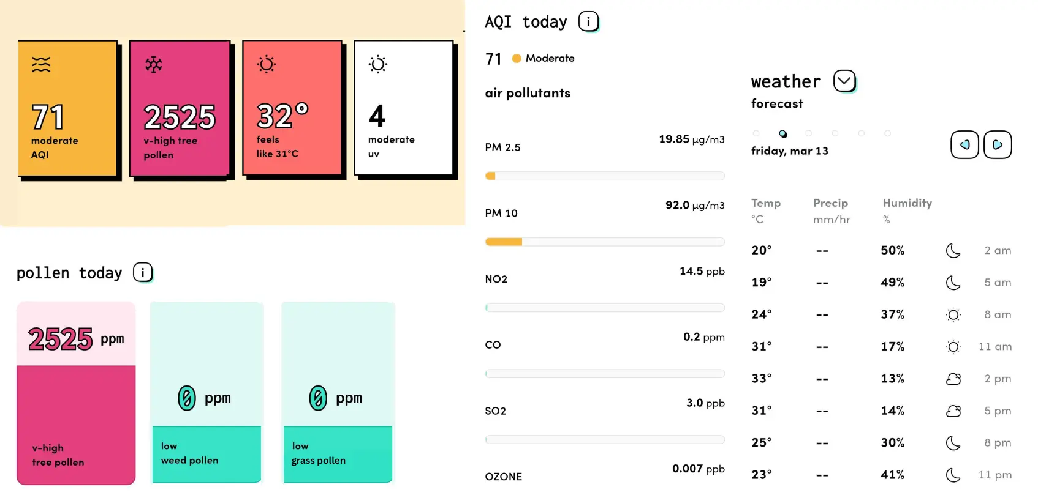Open the AQI today info icon

click(x=588, y=22)
